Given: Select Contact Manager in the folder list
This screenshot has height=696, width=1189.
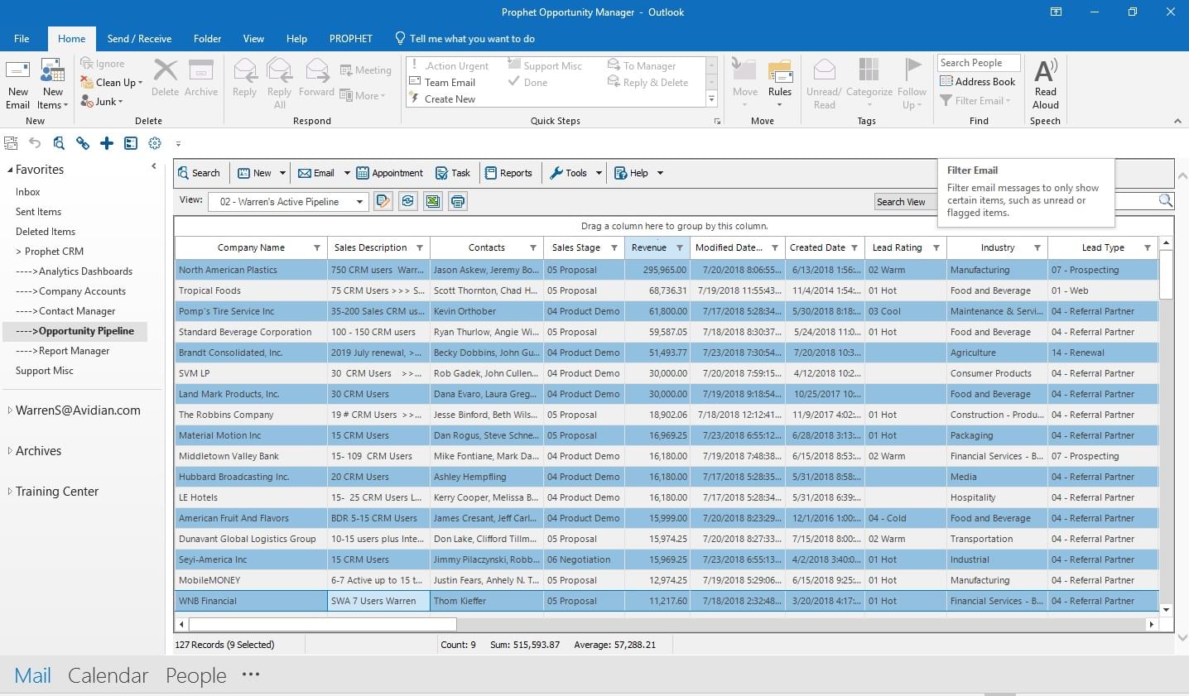Looking at the screenshot, I should pos(65,310).
